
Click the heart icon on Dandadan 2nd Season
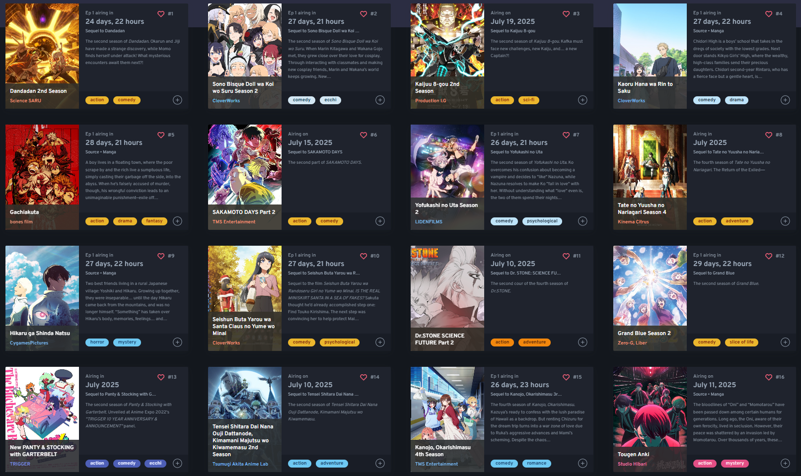[161, 14]
